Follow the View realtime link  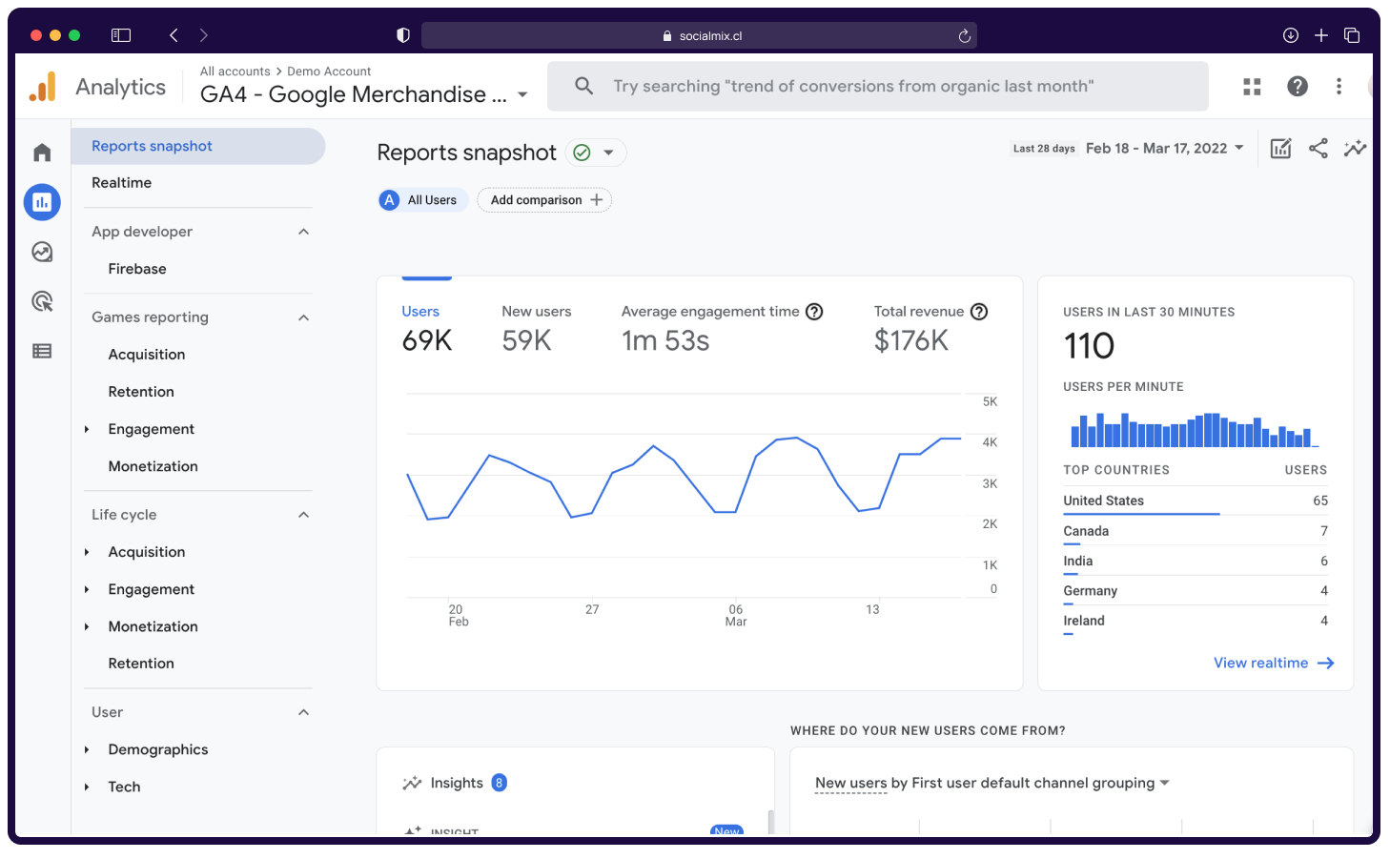1274,664
